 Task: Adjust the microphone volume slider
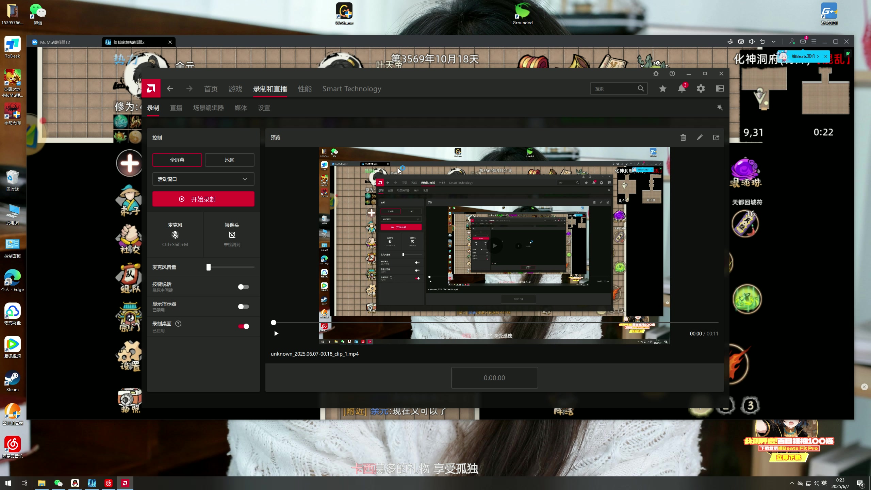coord(209,267)
